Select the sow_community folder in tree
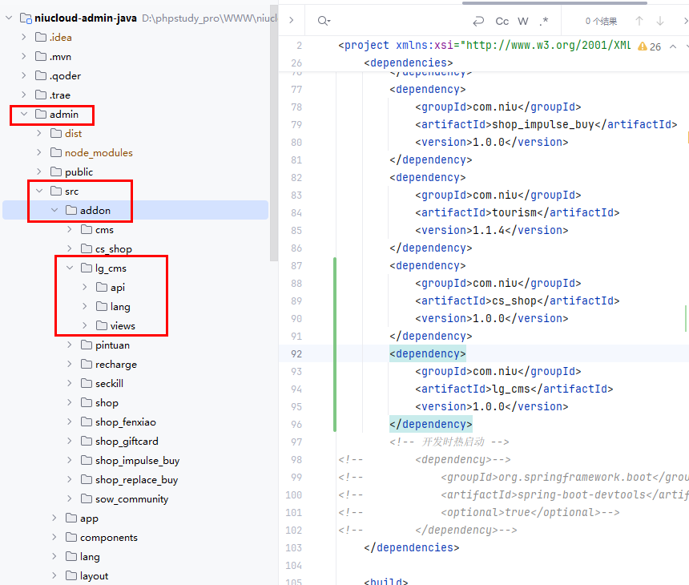 [131, 499]
